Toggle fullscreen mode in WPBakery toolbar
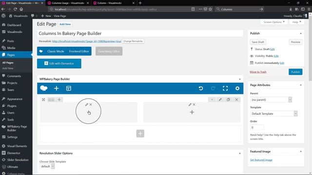The height and width of the screenshot is (175, 312). 225,88
